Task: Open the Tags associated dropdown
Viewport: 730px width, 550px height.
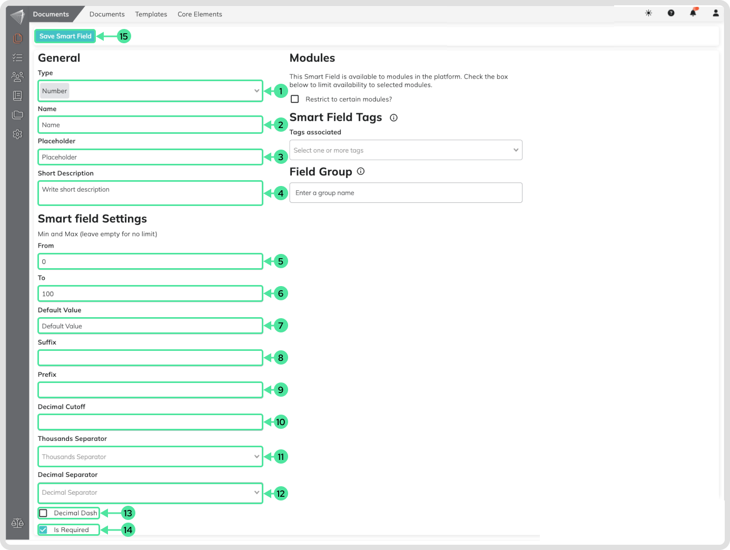Action: point(406,150)
